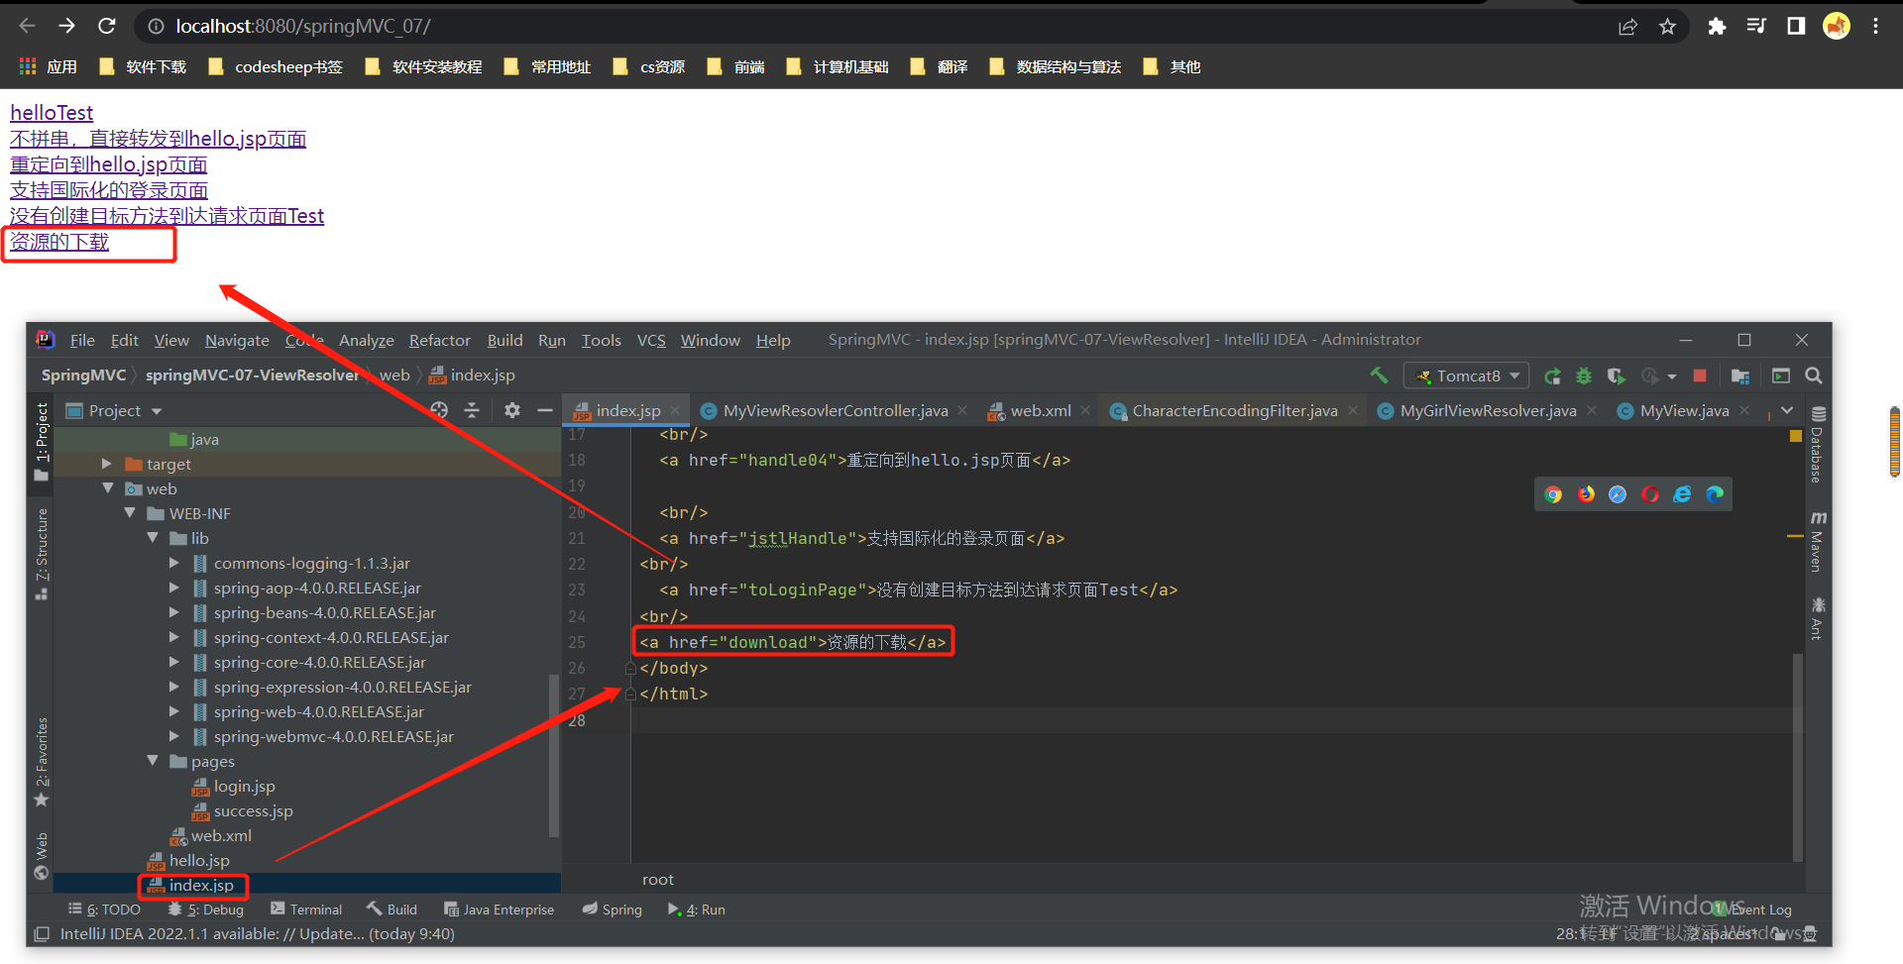Image resolution: width=1903 pixels, height=964 pixels.
Task: Open the File menu in IntelliJ
Action: click(x=82, y=340)
